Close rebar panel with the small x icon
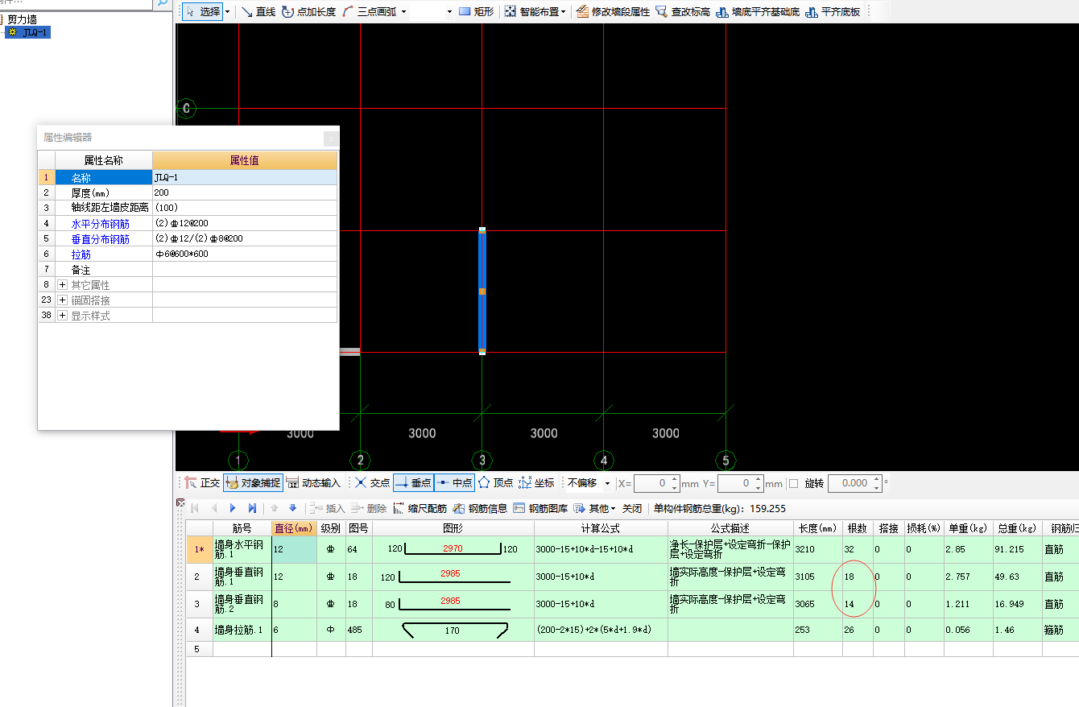1079x707 pixels. click(180, 503)
